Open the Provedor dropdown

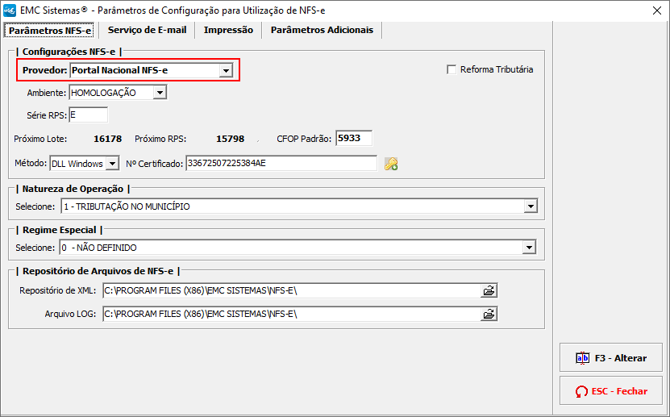[226, 70]
